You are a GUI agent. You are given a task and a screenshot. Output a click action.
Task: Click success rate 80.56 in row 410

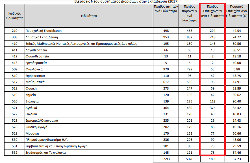[x=237, y=44]
